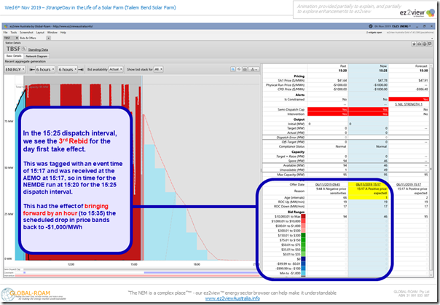Image resolution: width=440 pixels, height=305 pixels.
Task: Open the Standing Data link
Action: click(x=38, y=49)
